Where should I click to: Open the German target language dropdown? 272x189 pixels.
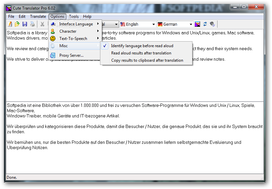[x=175, y=24]
